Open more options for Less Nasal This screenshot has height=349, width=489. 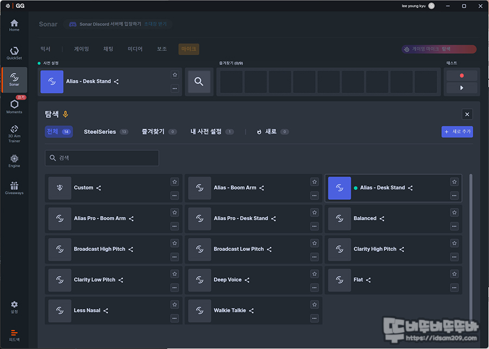pyautogui.click(x=174, y=319)
